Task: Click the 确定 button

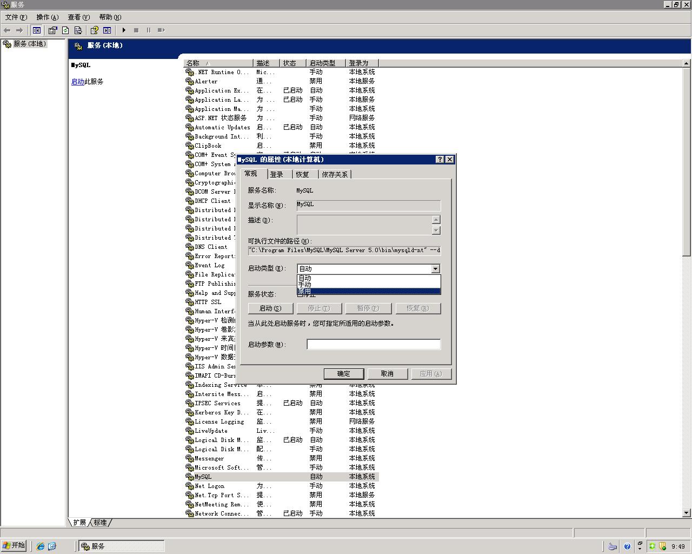Action: (x=343, y=374)
